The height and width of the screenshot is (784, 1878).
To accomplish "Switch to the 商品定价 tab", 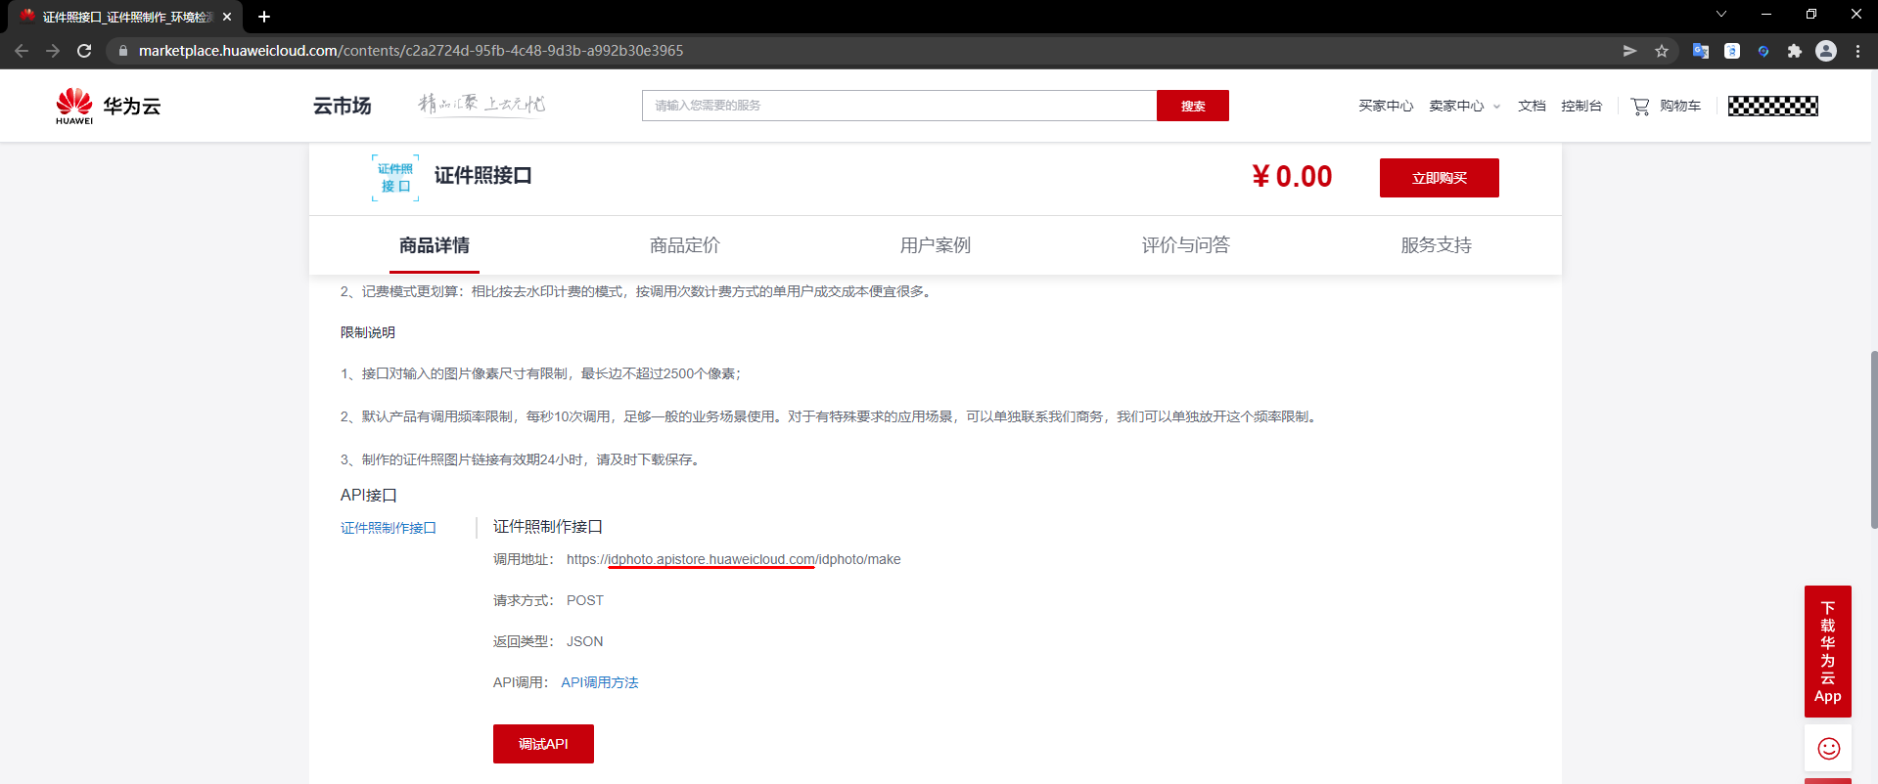I will coord(685,245).
